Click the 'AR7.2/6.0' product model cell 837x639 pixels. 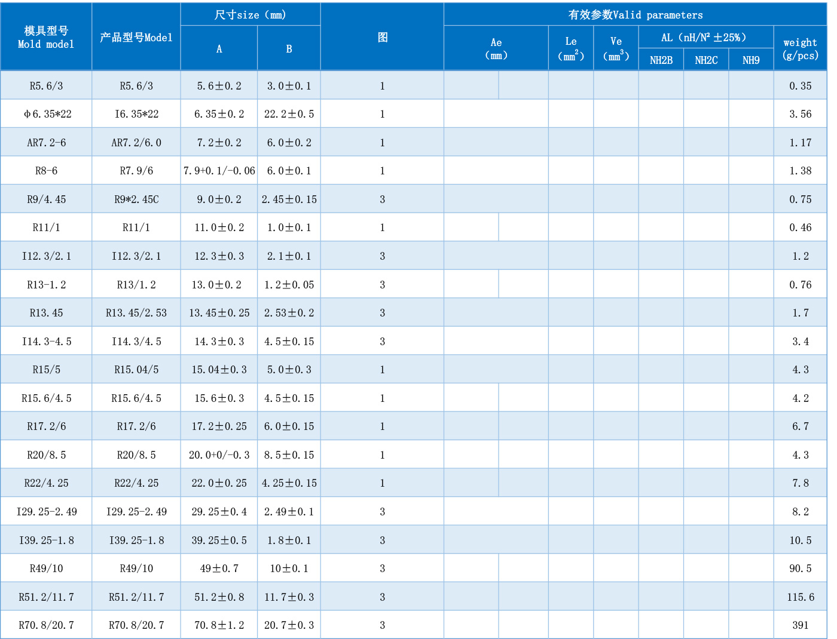point(136,143)
